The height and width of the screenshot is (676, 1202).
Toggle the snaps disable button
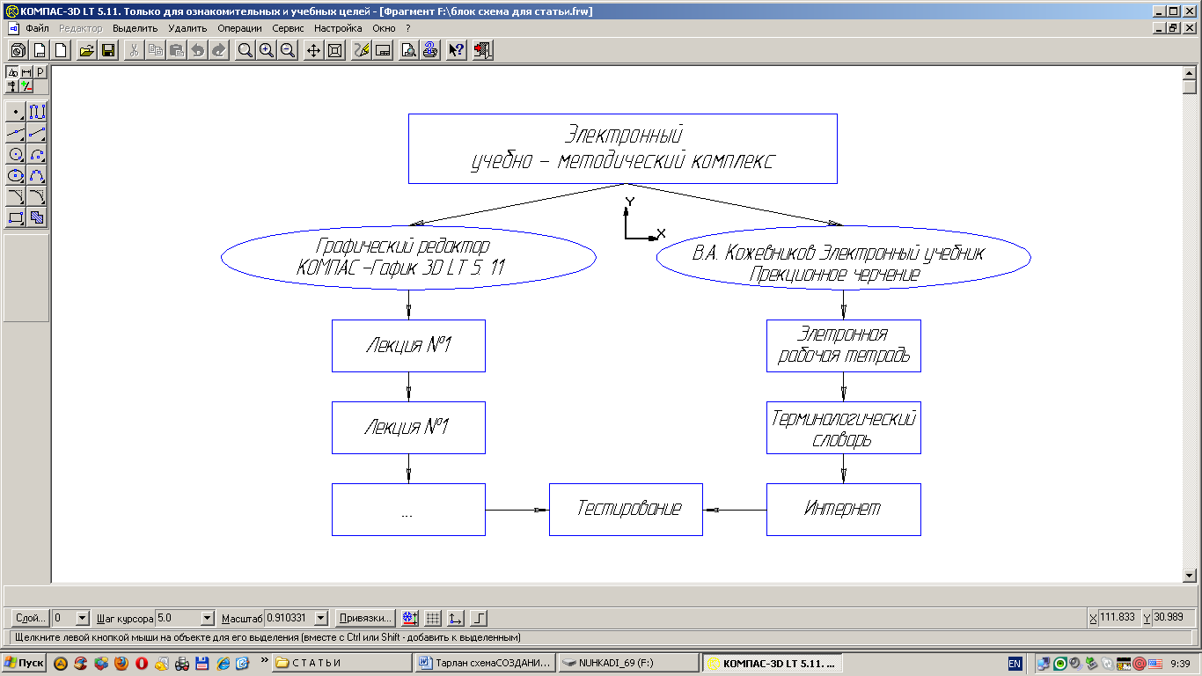click(410, 618)
